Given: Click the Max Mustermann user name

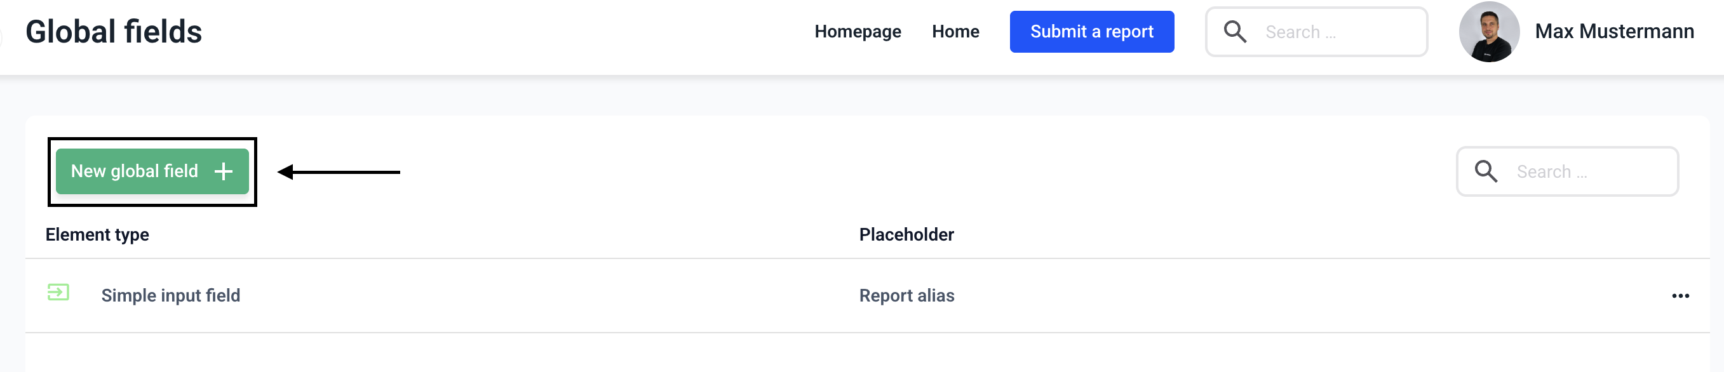Looking at the screenshot, I should 1613,32.
